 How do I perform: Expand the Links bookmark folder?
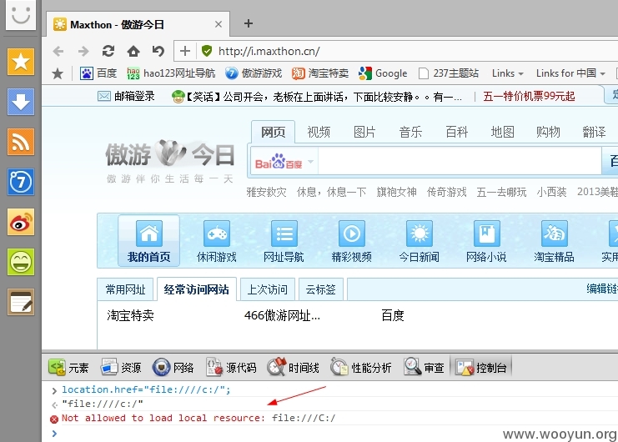[508, 73]
